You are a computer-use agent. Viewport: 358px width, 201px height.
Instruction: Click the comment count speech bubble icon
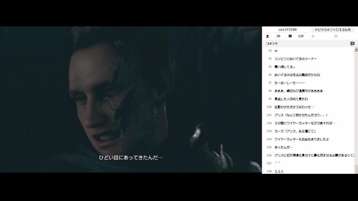click(290, 36)
